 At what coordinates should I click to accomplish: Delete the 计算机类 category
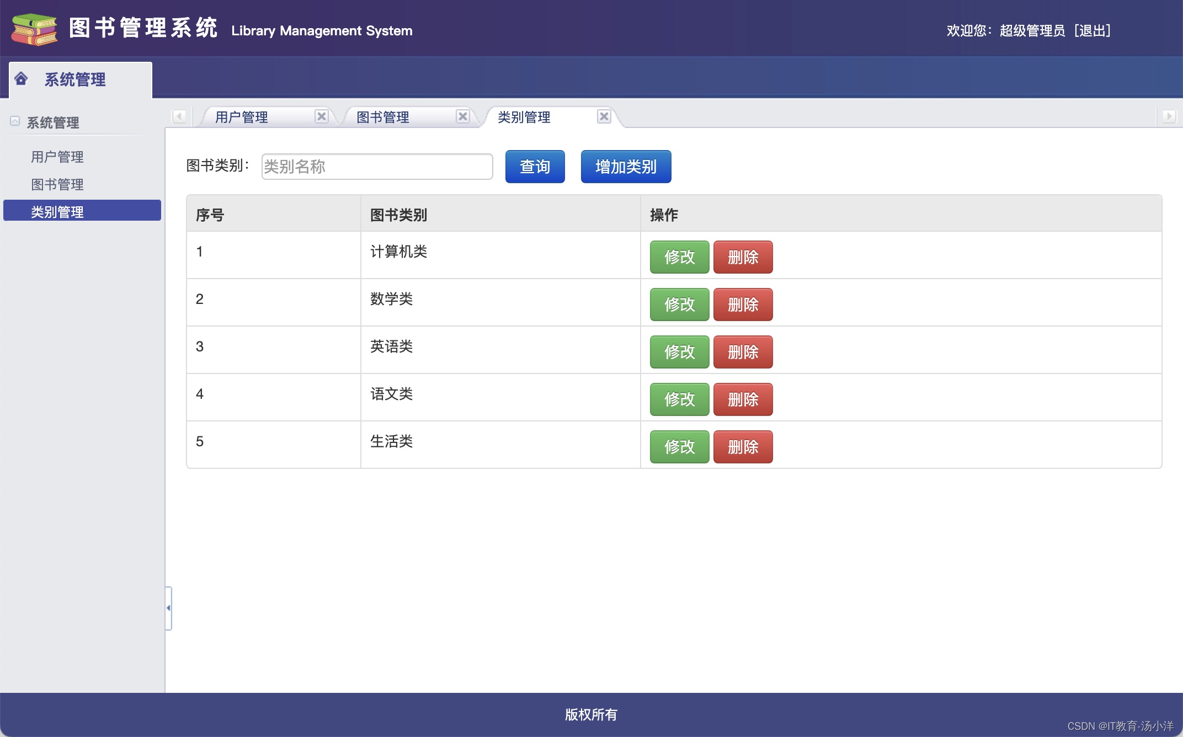(743, 257)
